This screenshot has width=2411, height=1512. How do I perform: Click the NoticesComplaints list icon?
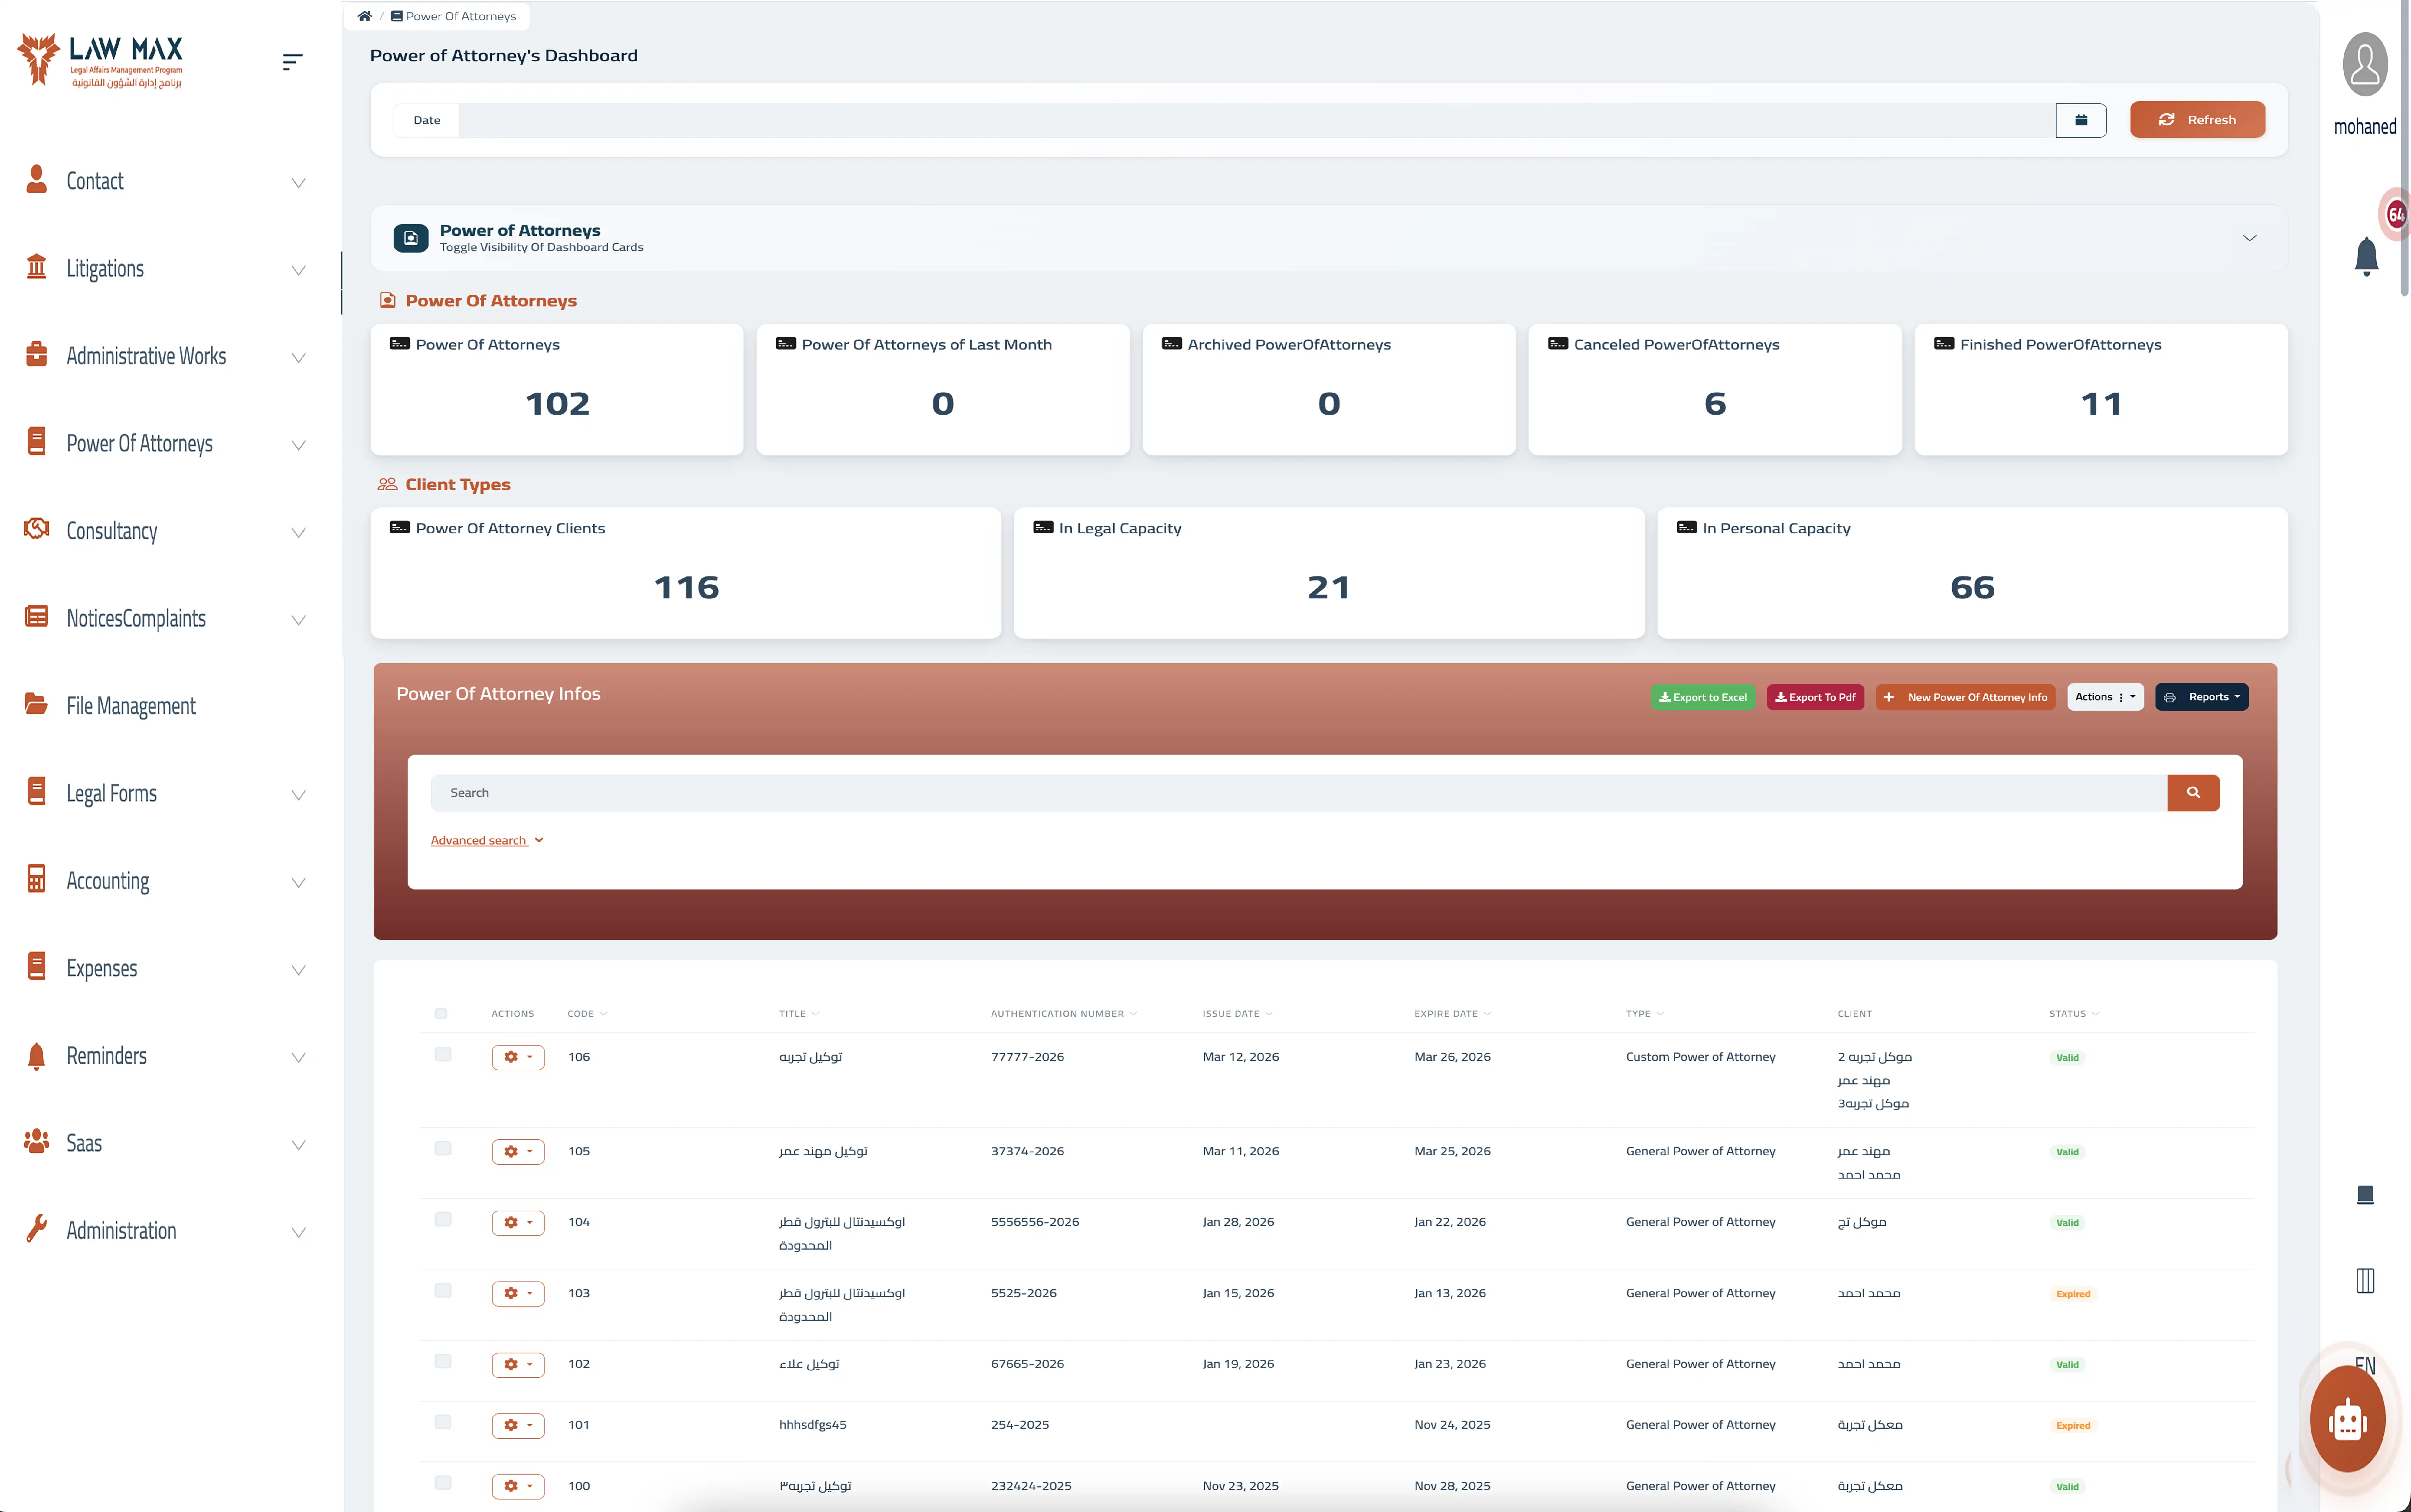(x=37, y=616)
